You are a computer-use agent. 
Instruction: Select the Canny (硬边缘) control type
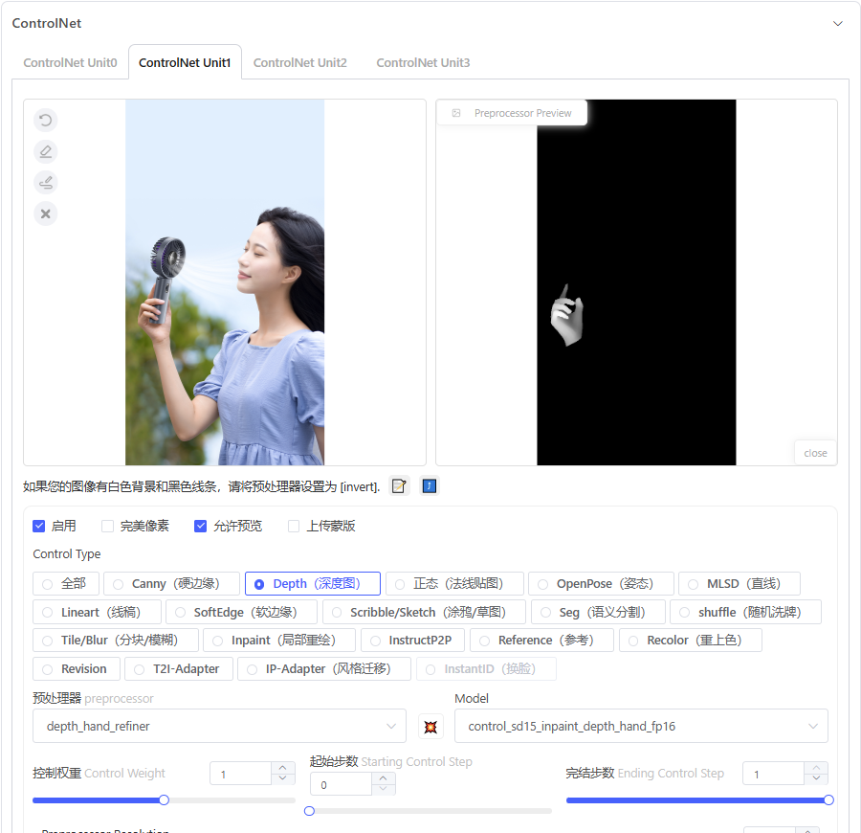coord(171,583)
